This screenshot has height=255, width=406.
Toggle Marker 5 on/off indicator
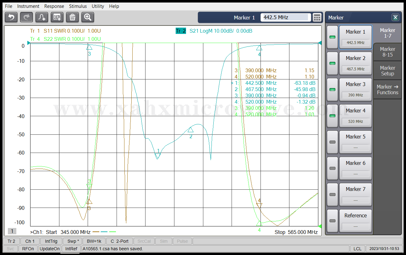click(332, 142)
